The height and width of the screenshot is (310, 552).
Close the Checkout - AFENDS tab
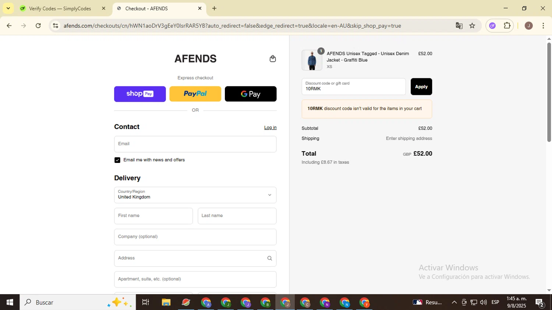(x=200, y=8)
